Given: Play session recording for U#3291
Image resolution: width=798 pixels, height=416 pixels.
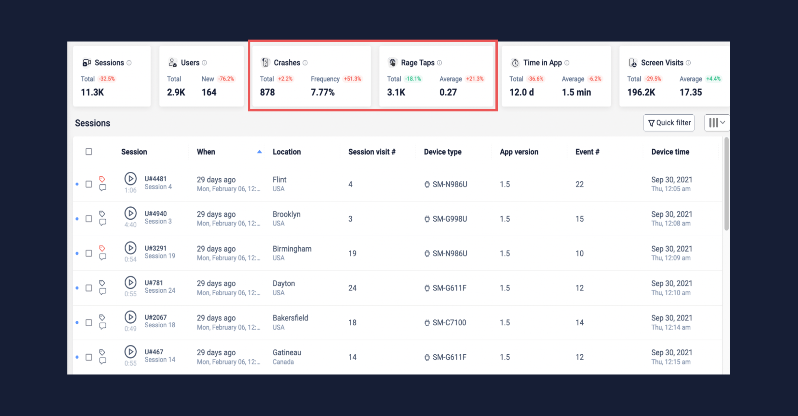Looking at the screenshot, I should (130, 248).
